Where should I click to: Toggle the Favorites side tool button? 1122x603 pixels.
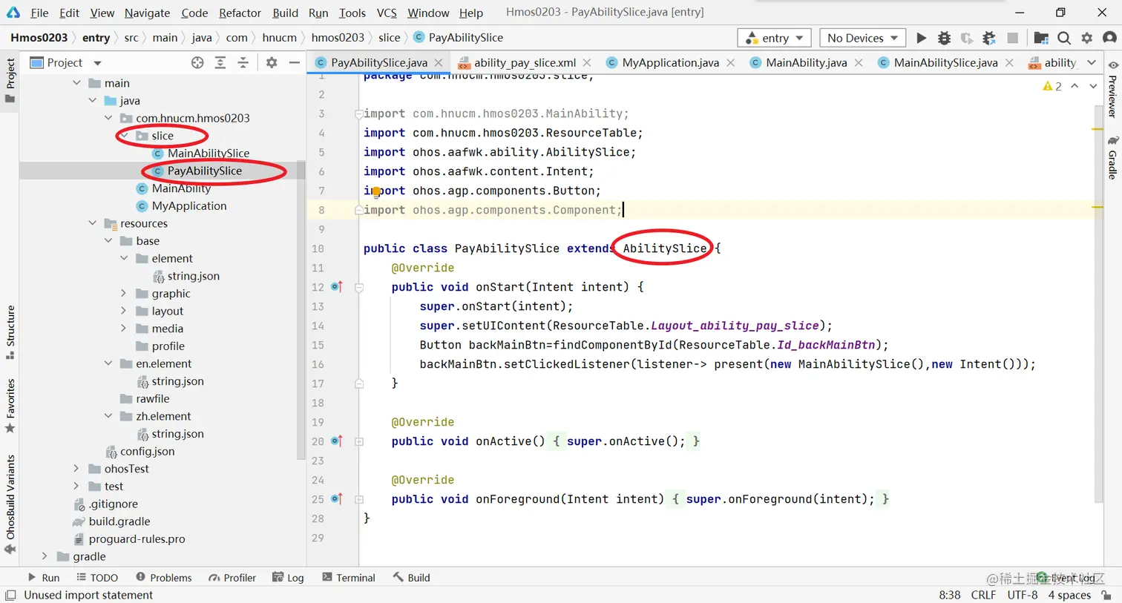10,406
